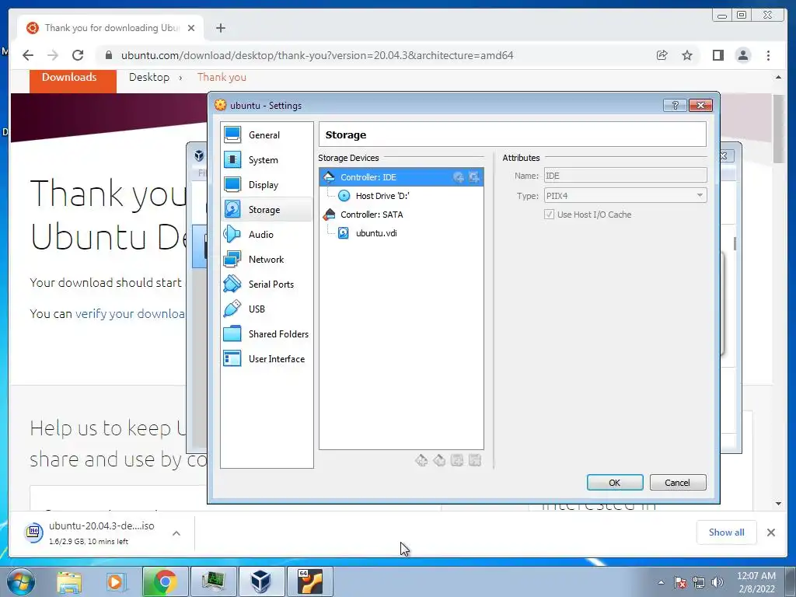Click the add controller icon below storage list
This screenshot has height=597, width=796.
(x=421, y=460)
